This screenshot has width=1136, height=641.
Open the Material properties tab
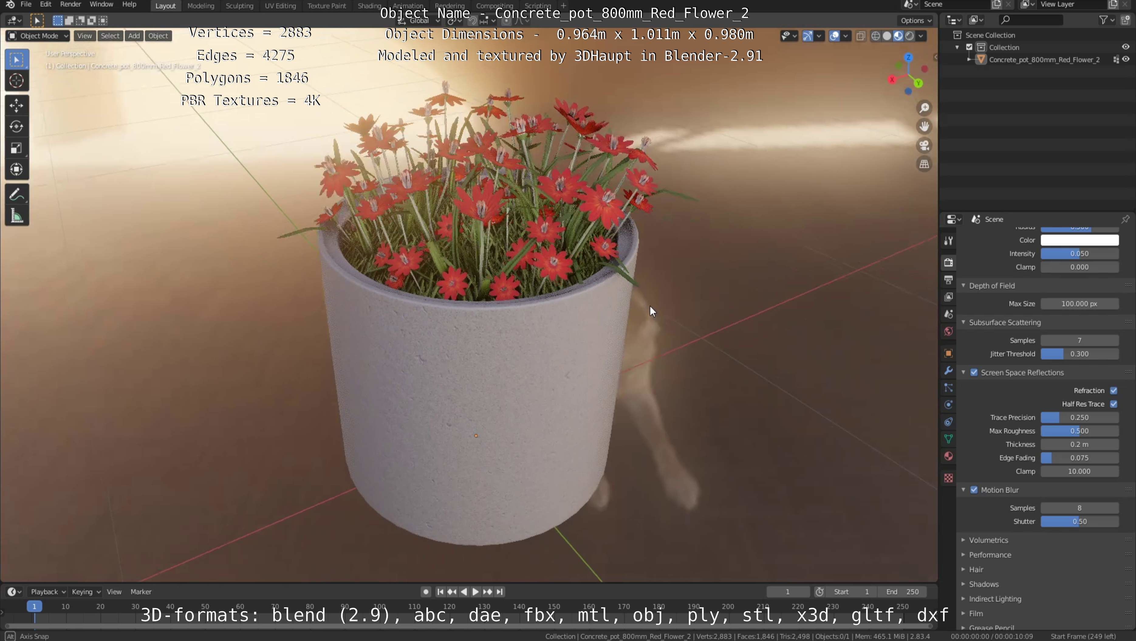tap(949, 456)
